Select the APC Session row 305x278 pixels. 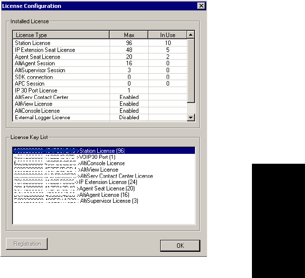pos(100,84)
